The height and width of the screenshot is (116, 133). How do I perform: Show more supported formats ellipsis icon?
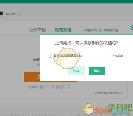69,87
